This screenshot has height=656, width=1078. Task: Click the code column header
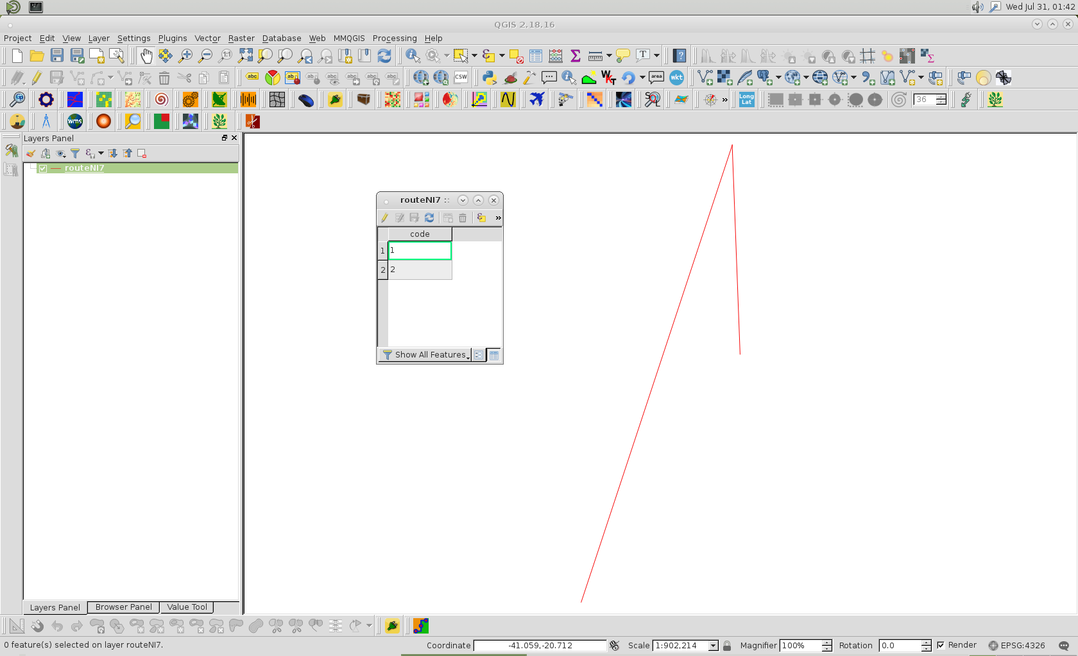420,234
